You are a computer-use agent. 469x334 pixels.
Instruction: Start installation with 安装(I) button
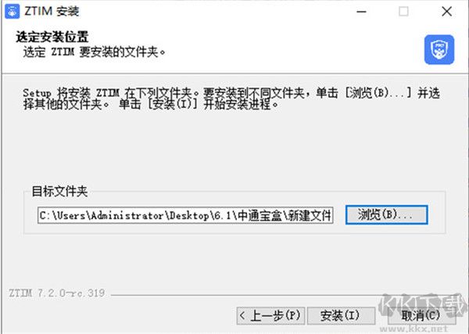(341, 315)
